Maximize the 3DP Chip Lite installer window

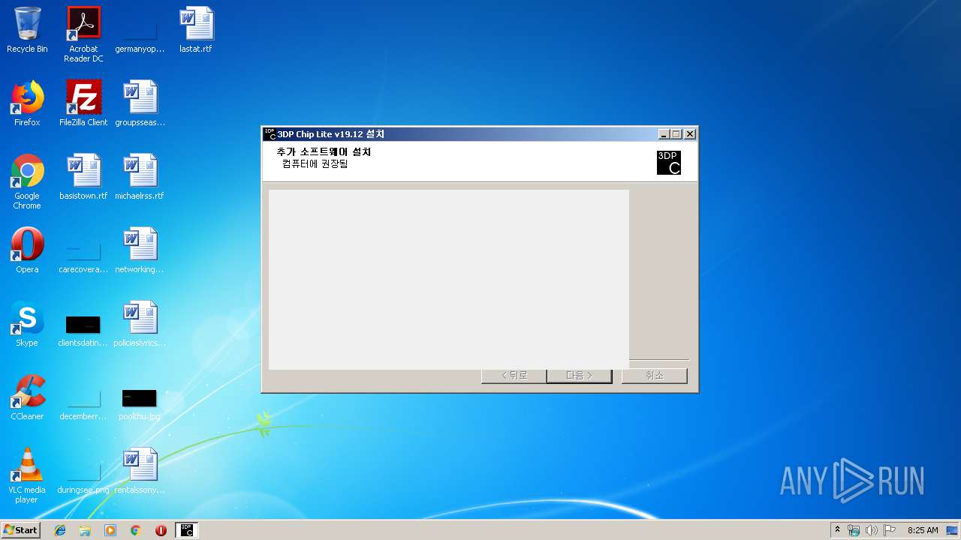(676, 134)
